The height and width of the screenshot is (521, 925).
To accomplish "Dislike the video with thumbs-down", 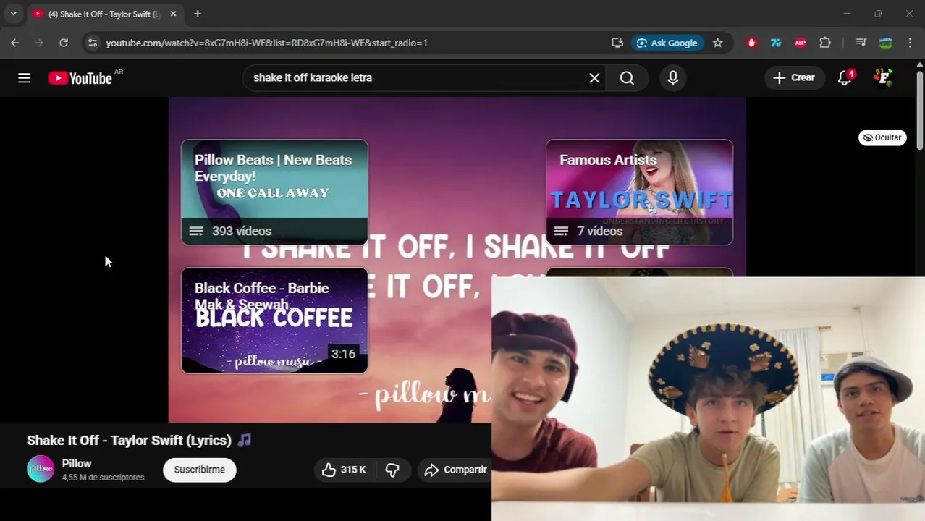I will (392, 470).
